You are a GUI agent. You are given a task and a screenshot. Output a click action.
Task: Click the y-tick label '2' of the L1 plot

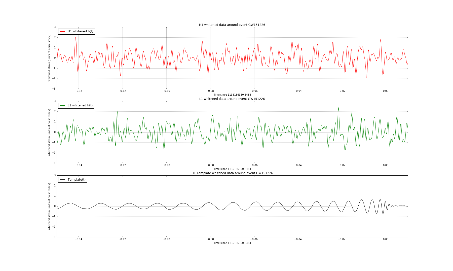[55, 111]
